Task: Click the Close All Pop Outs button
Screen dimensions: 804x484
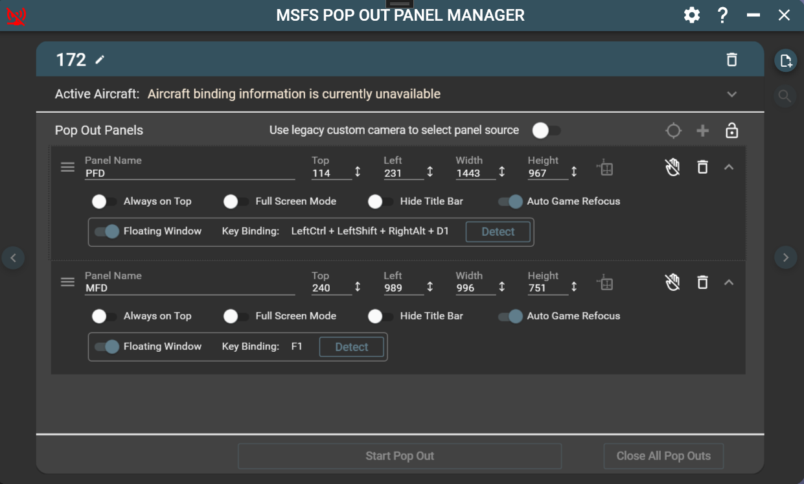Action: tap(663, 456)
